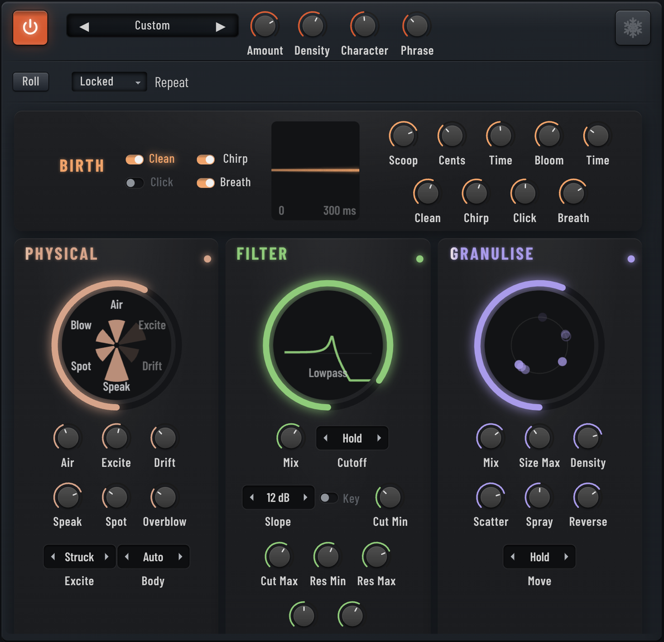Screen dimensions: 664x642
Task: Click the Amount knob in the top bar
Action: coord(264,25)
